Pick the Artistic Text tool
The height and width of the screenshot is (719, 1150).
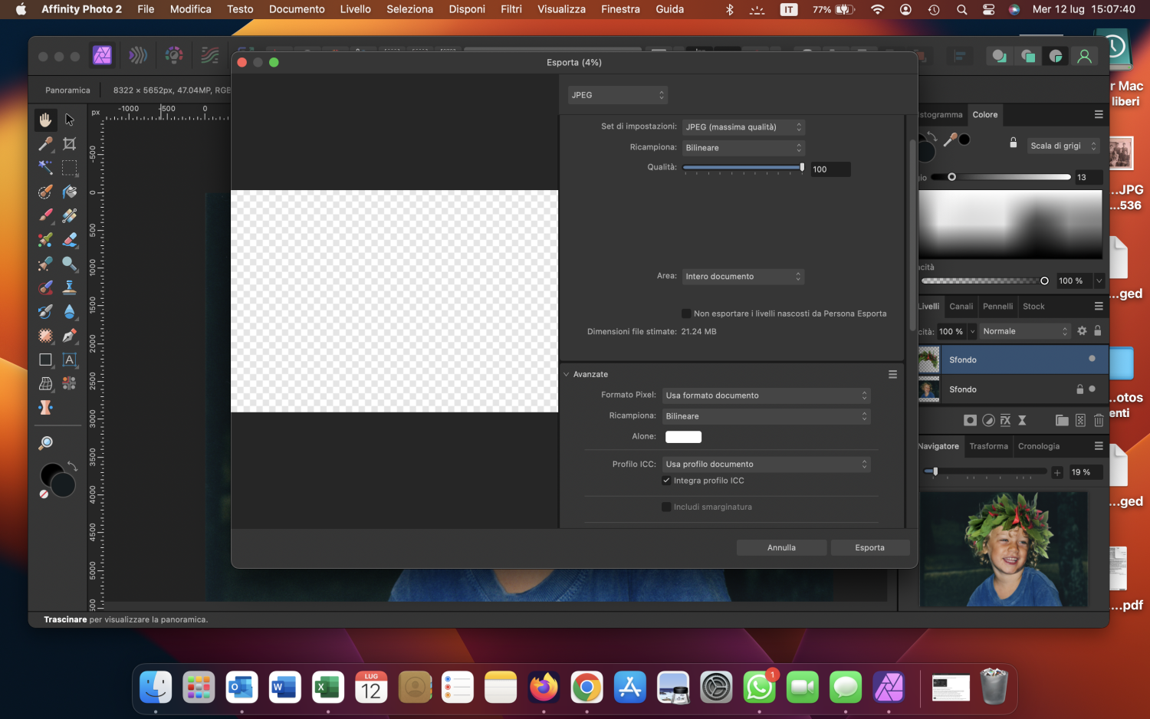pyautogui.click(x=70, y=359)
